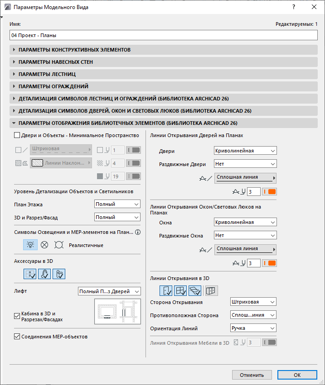The width and height of the screenshot is (325, 385).
Task: Toggle checkbox beside pen number 1
Action: 100,150
